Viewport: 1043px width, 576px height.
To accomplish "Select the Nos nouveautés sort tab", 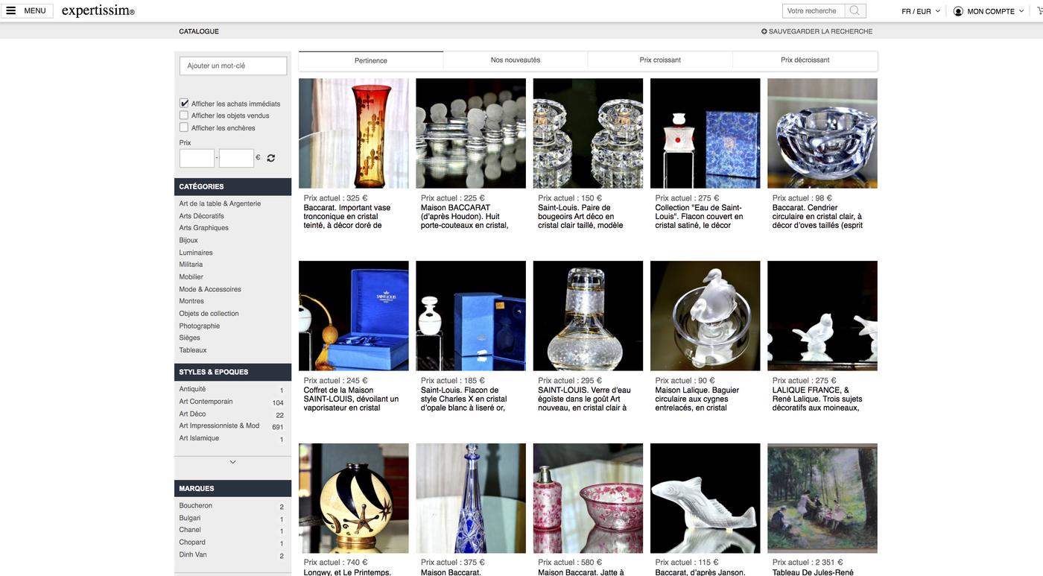I will 516,60.
